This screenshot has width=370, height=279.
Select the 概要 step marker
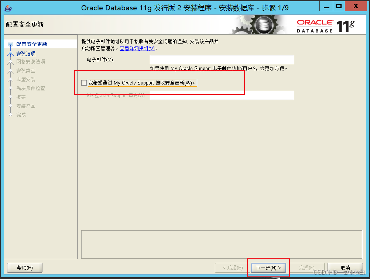(x=11, y=97)
